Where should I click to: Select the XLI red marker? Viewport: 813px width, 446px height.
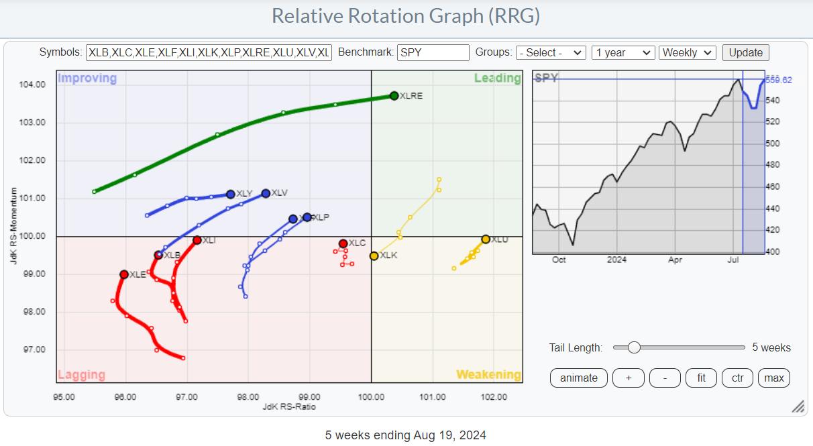[197, 240]
